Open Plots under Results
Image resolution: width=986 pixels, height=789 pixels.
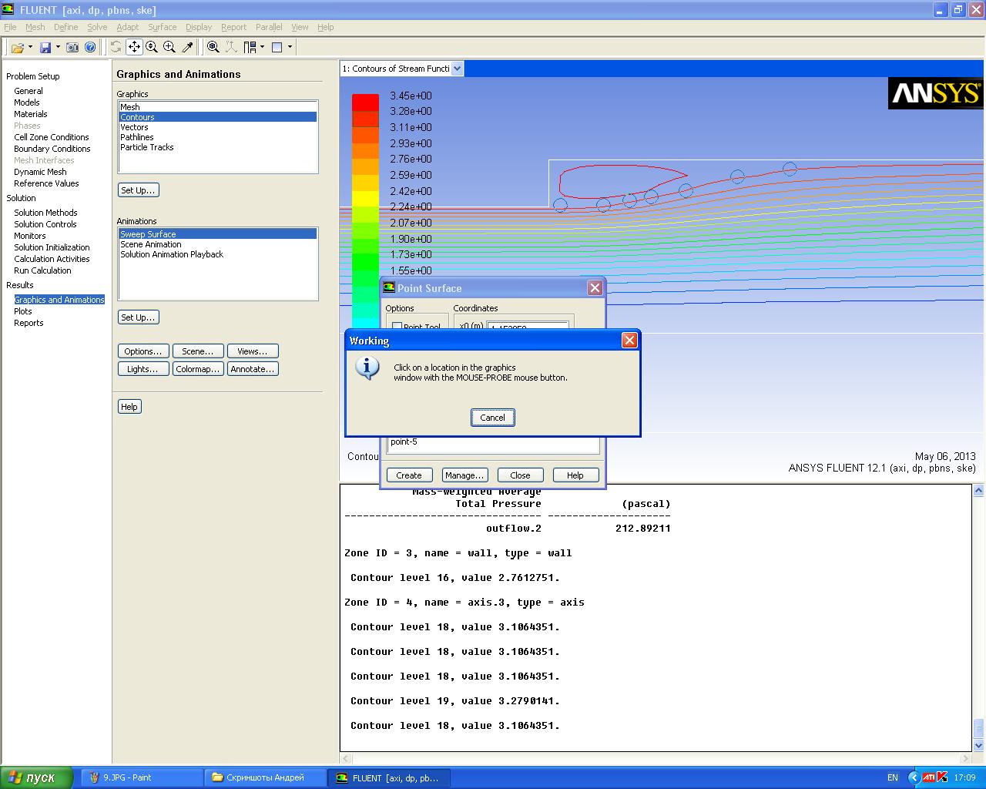tap(23, 311)
